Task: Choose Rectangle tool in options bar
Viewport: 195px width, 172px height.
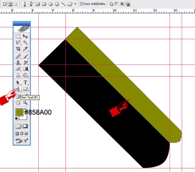Action: 38,4
